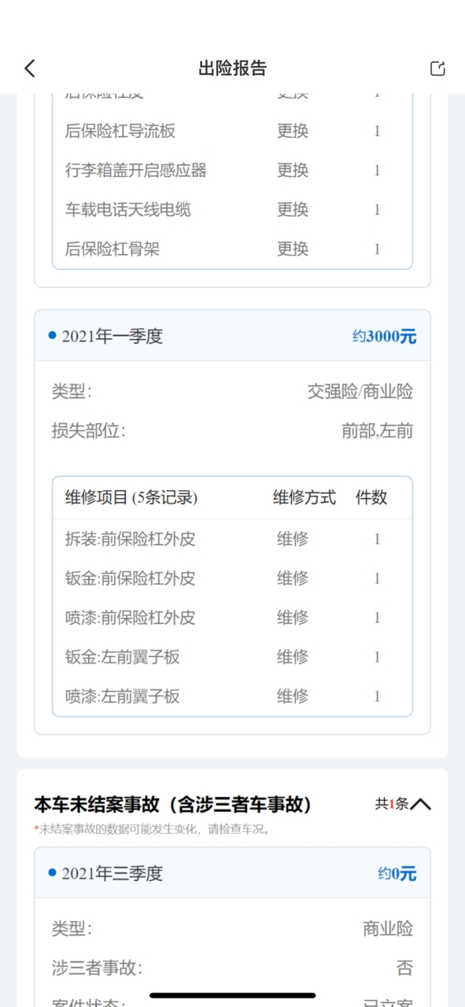Image resolution: width=465 pixels, height=1007 pixels.
Task: Tap the blue dot beside 2021年一季度
Action: point(53,336)
